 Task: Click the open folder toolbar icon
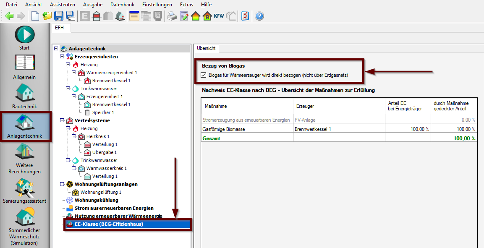[47, 16]
